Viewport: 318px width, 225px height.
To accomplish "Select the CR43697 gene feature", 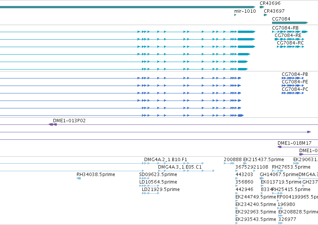I will coord(265,15).
